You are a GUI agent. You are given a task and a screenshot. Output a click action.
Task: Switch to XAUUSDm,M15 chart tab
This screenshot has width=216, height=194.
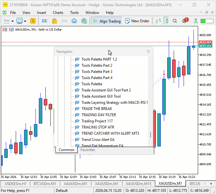click(139, 184)
